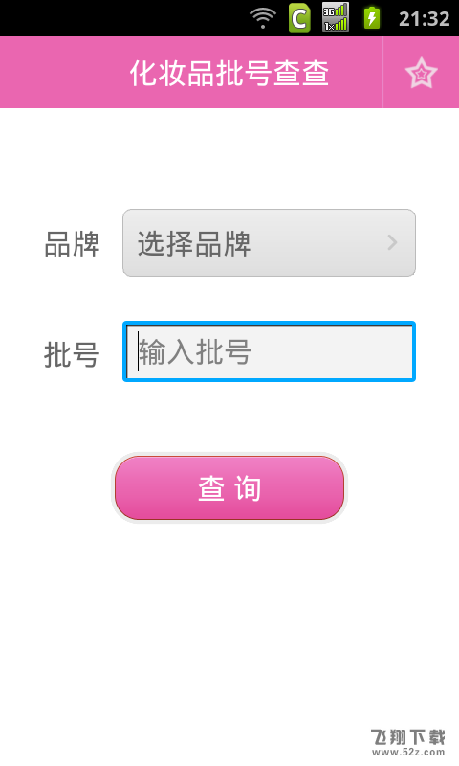
Task: Tap the 批号 label
Action: pyautogui.click(x=72, y=354)
